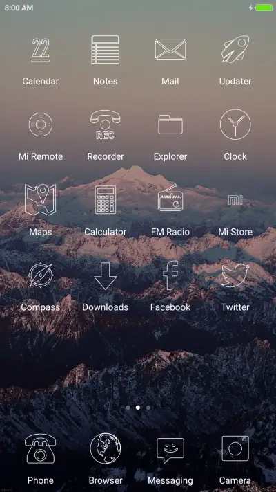Switch to the first home page dot
The image size is (276, 492).
(x=128, y=408)
